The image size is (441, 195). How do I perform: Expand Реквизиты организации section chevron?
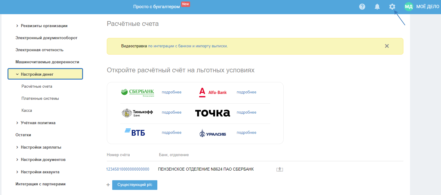(17, 26)
